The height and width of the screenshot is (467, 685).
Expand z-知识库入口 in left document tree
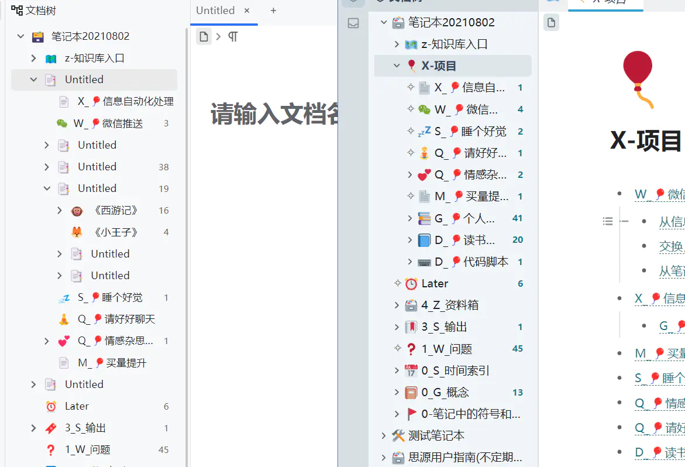point(34,58)
